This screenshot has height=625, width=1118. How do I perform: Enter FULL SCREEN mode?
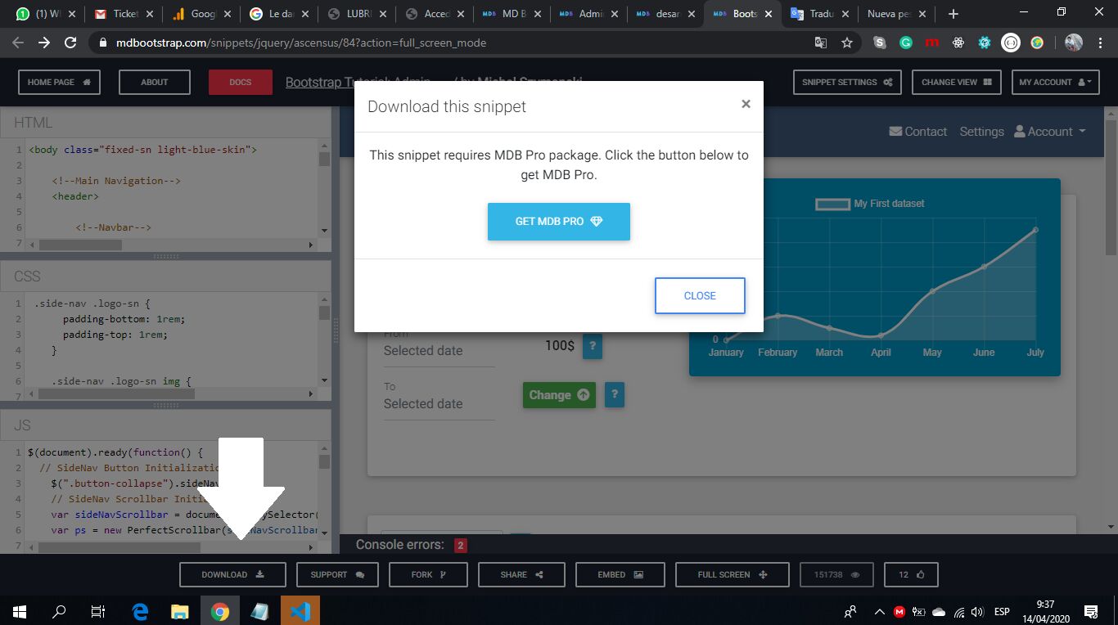click(x=733, y=574)
